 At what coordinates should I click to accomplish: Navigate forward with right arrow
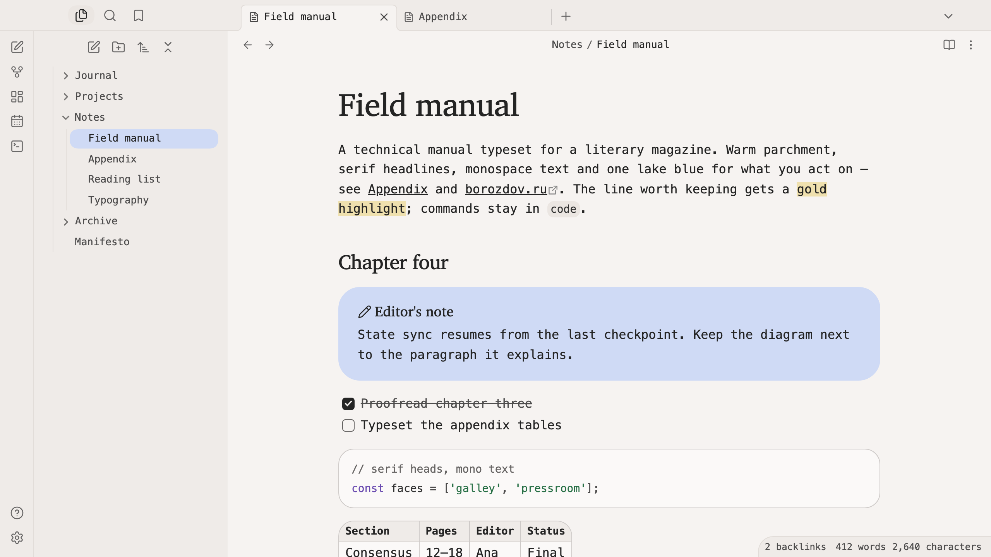point(269,45)
